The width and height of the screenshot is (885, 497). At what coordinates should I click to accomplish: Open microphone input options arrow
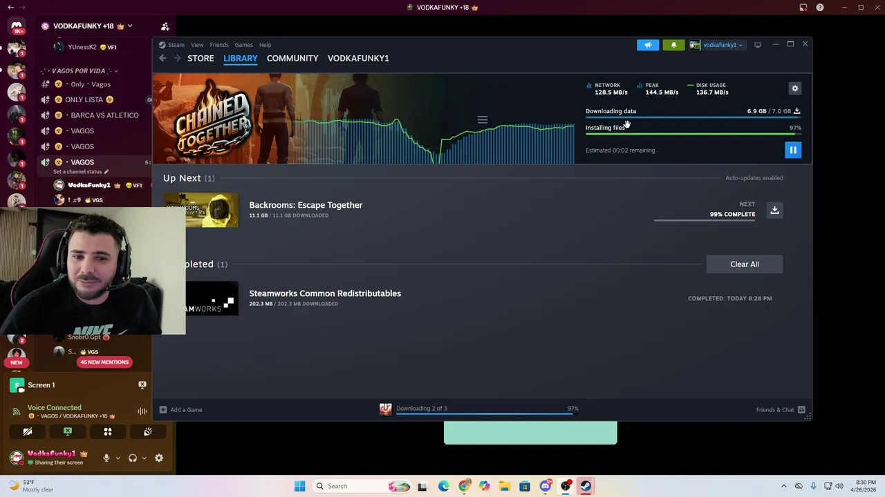[x=118, y=458]
